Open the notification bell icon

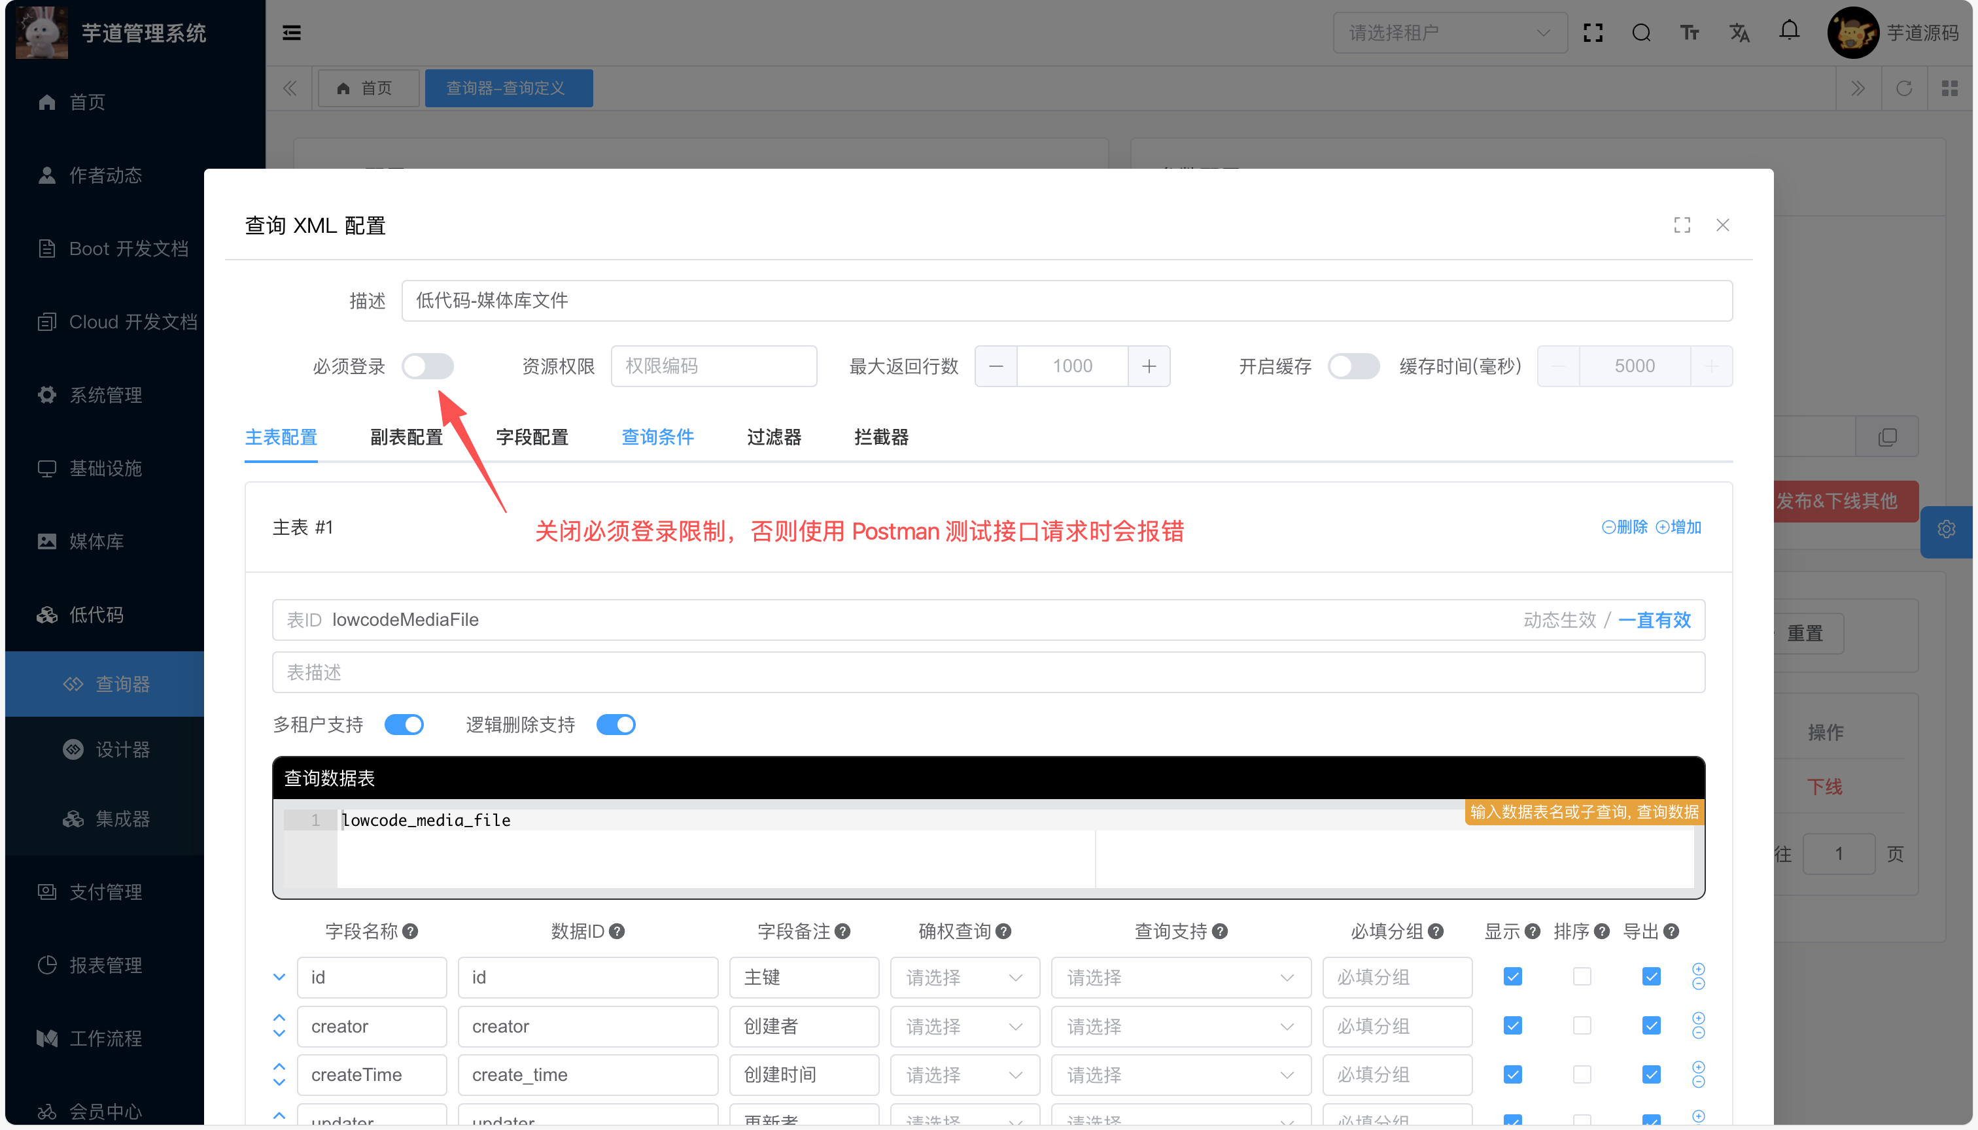coord(1788,31)
